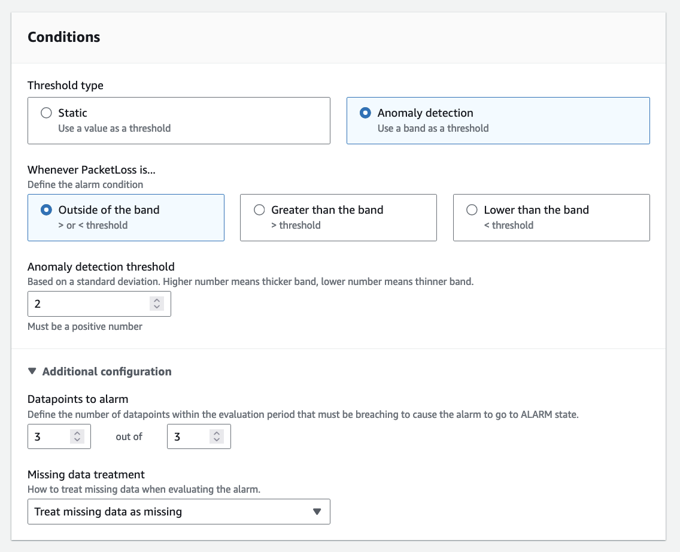The width and height of the screenshot is (680, 552).
Task: Click the Greater than the band '> threshold' card
Action: (338, 225)
